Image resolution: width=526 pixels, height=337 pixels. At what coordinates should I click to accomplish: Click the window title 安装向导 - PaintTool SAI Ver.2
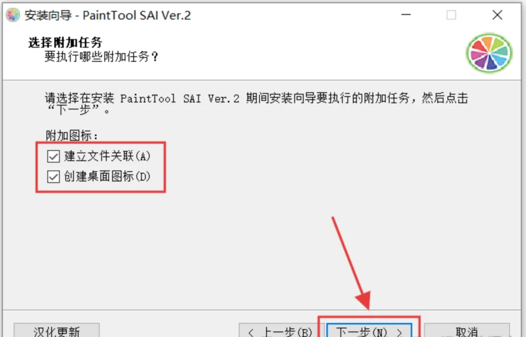(108, 16)
